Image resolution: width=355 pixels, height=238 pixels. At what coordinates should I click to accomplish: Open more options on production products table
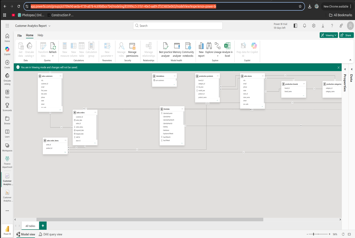pyautogui.click(x=218, y=76)
